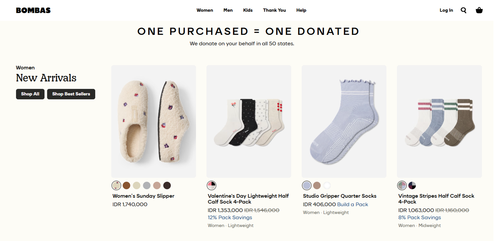Choose the gray Sunday Slipper color swatch
This screenshot has width=494, height=241.
(147, 186)
